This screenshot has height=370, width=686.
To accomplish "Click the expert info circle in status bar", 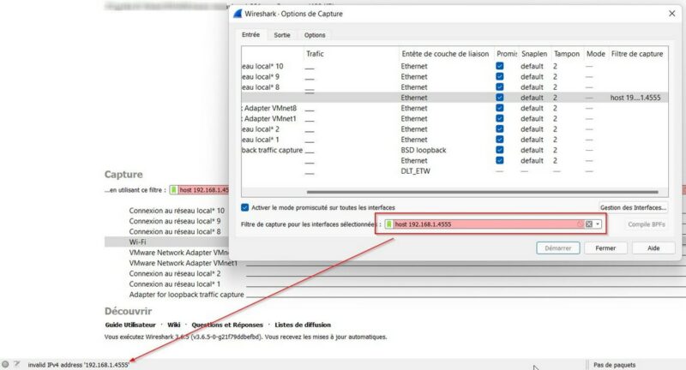I will point(5,364).
